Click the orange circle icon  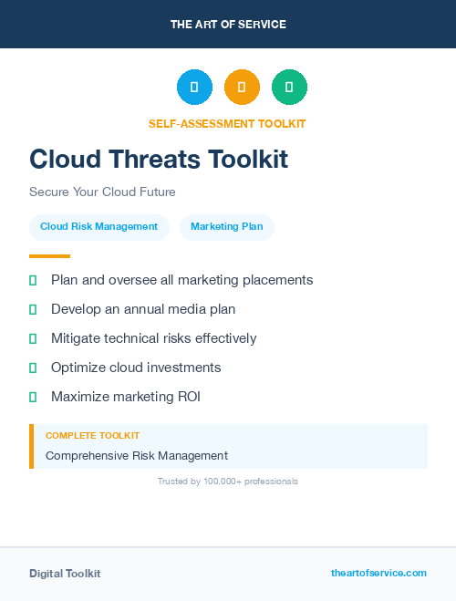coord(242,87)
